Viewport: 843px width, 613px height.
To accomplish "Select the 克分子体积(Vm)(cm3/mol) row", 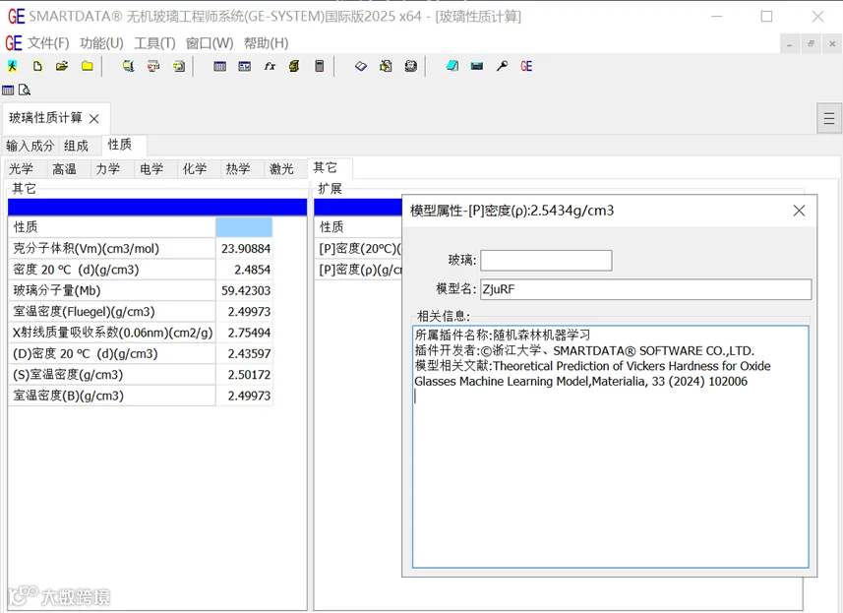I will [140, 248].
